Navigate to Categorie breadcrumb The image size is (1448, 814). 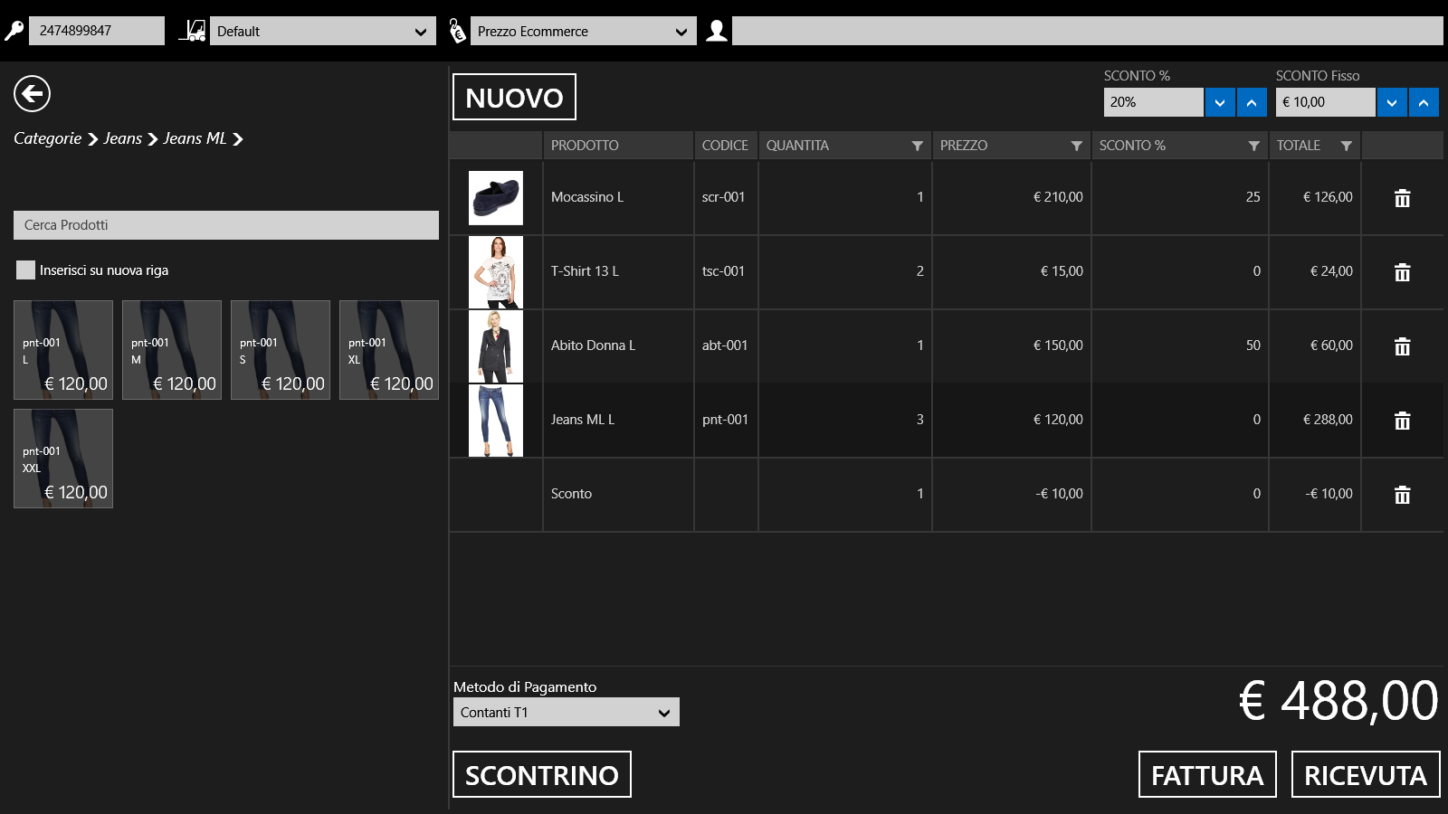click(48, 138)
